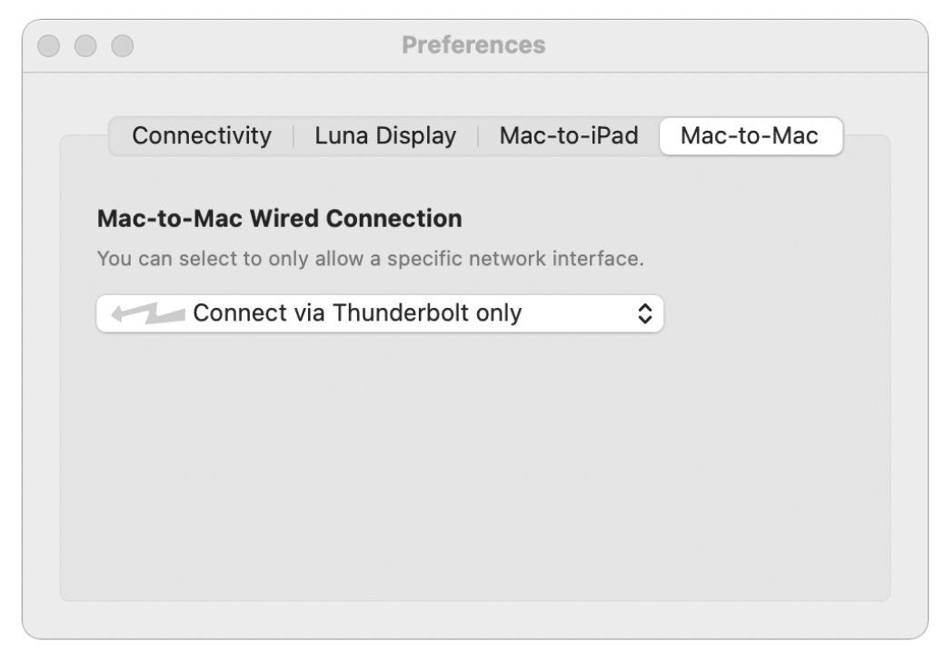Click the up-down chevron arrows of the interface selector
The image size is (945, 654).
[644, 313]
